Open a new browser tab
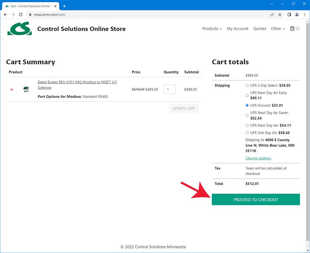Viewport: 310px width, 253px height. point(64,6)
